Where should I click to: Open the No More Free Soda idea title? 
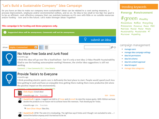pos(43,54)
